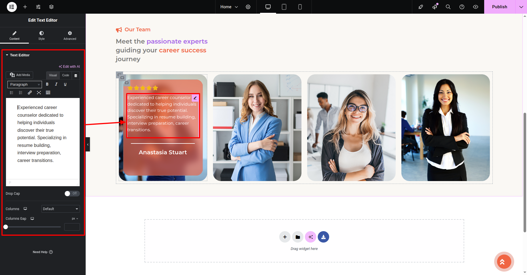Change Columns Gap responsive device icon
Image resolution: width=527 pixels, height=275 pixels.
32,219
